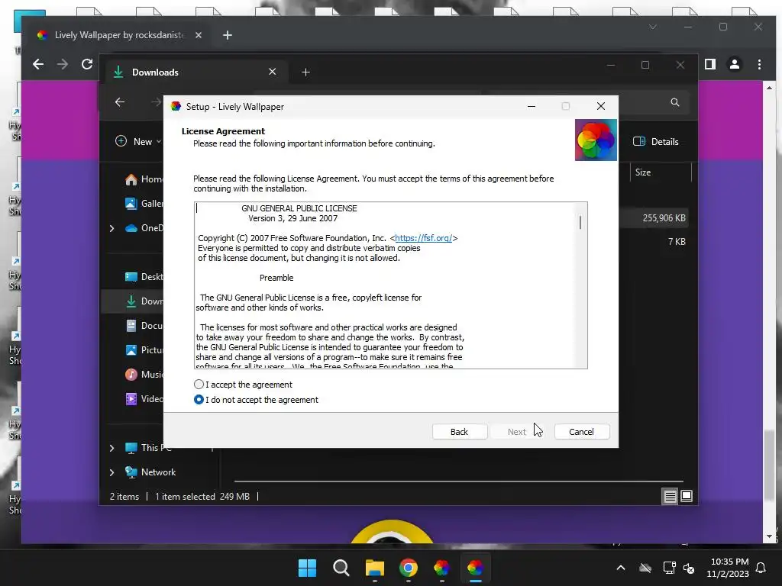Click the 7 KB file size cell
This screenshot has width=782, height=586.
coord(677,242)
